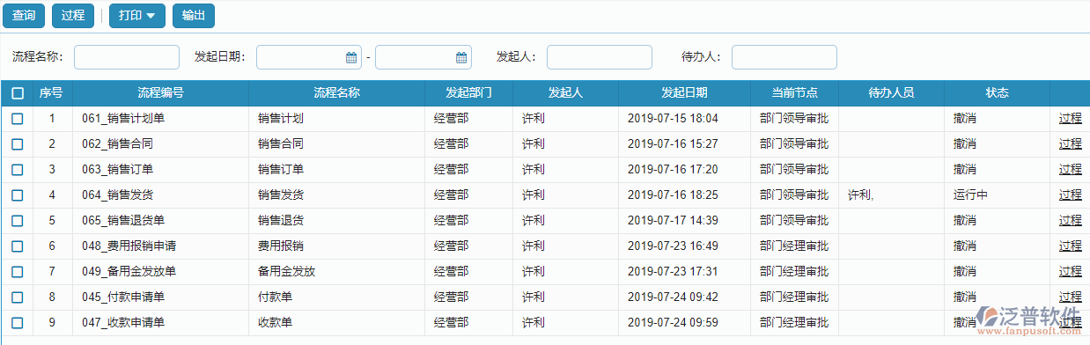
Task: Check the row for 065_销售退货单
Action: [x=18, y=221]
